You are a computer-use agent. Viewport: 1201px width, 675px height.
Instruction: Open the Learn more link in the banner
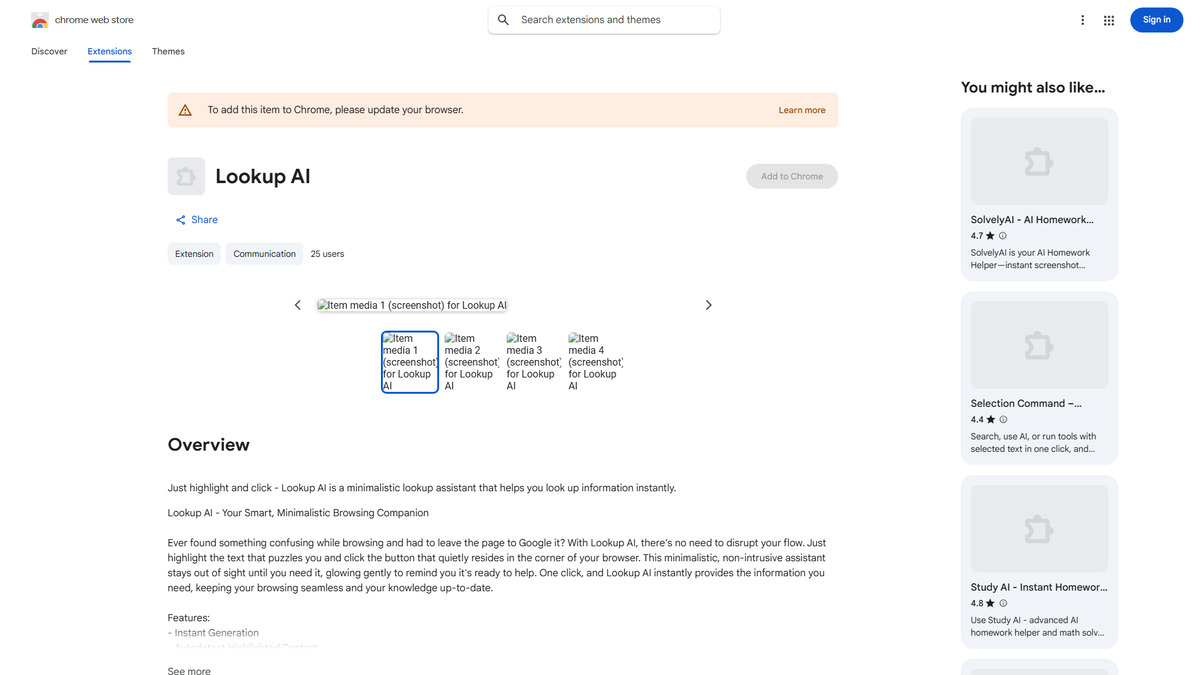801,109
